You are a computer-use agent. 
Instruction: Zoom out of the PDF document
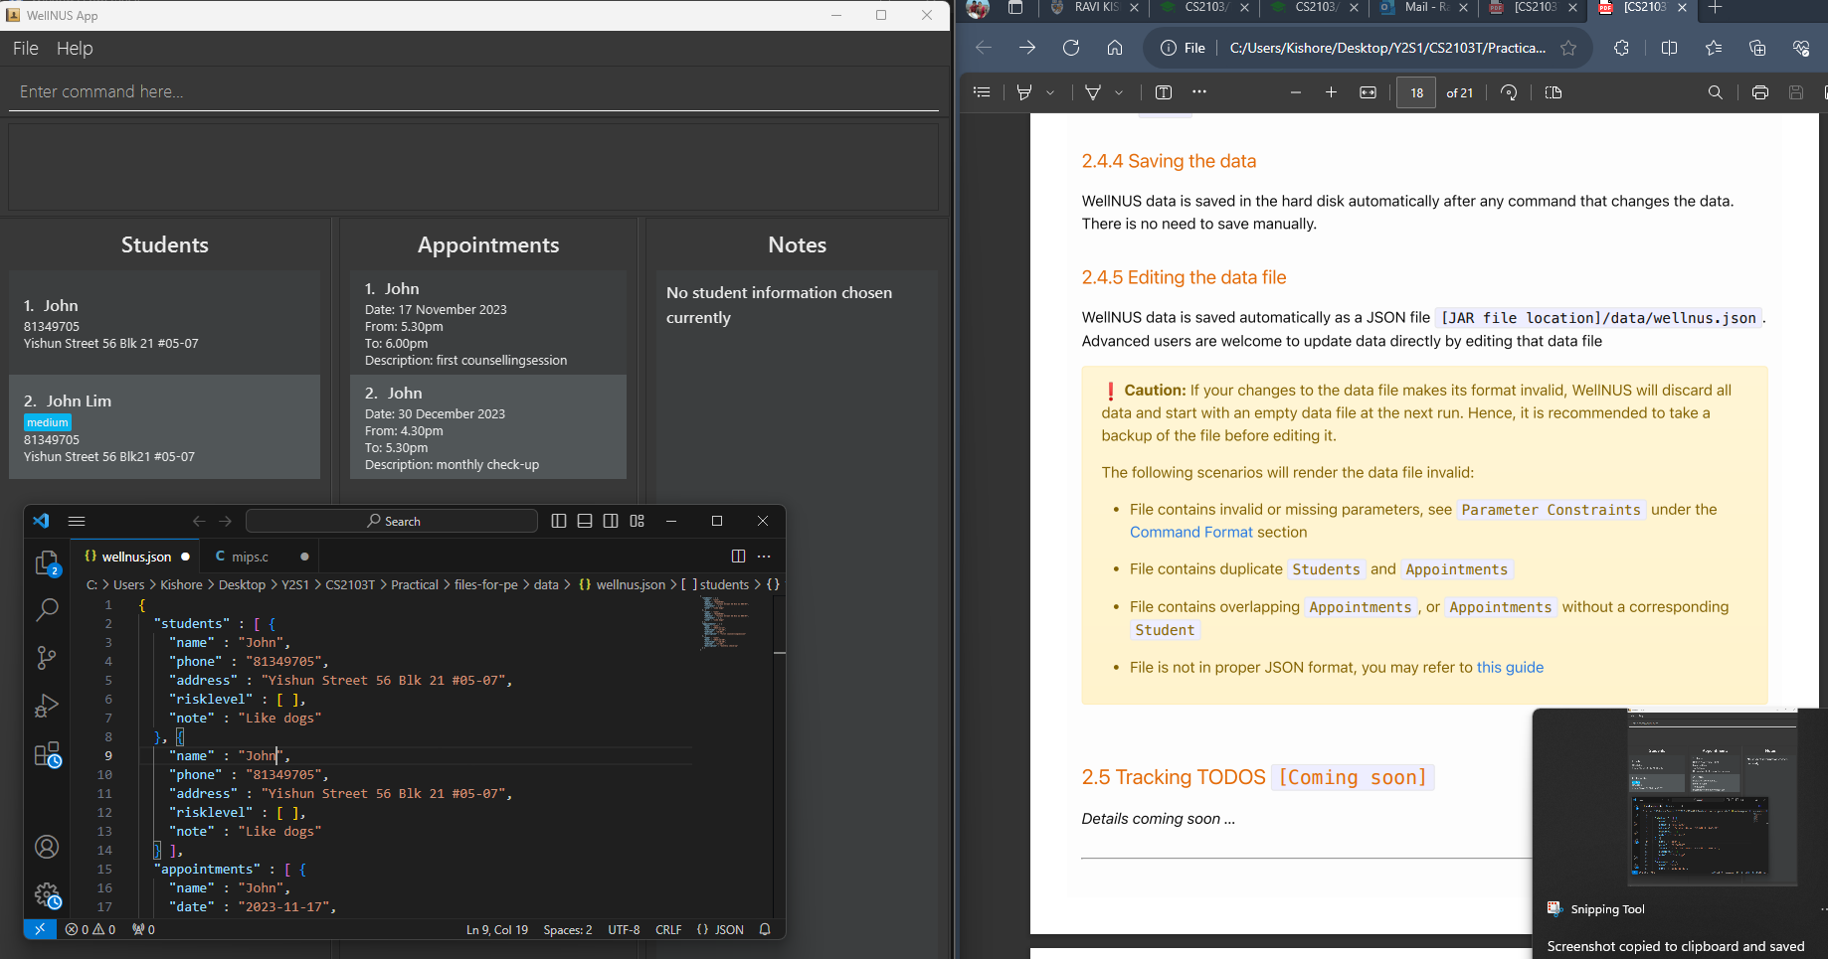[1295, 92]
